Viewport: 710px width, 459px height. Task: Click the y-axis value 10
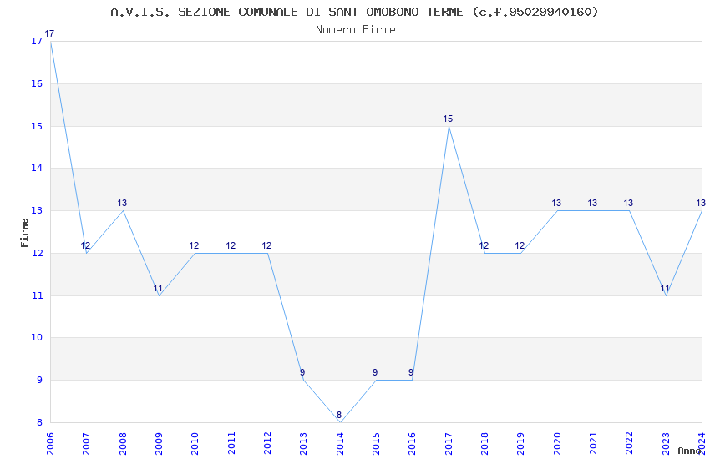[37, 337]
